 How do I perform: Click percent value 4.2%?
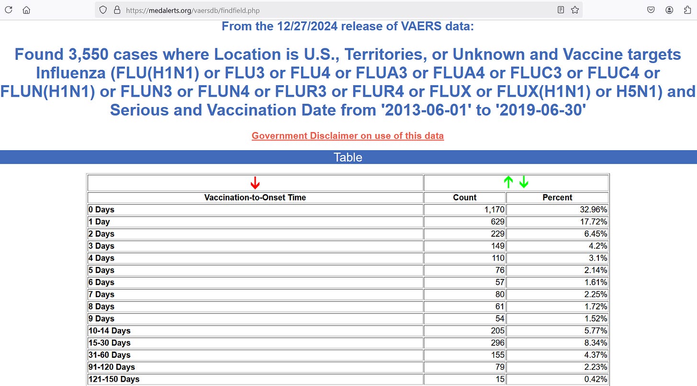(599, 246)
